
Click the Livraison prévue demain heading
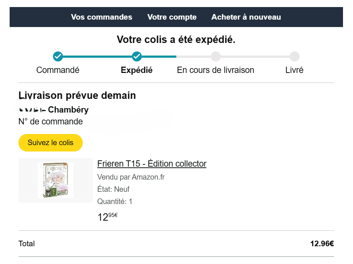[x=77, y=96]
